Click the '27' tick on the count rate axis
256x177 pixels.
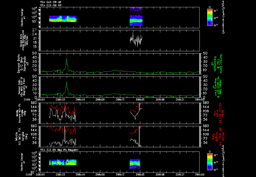(34, 30)
